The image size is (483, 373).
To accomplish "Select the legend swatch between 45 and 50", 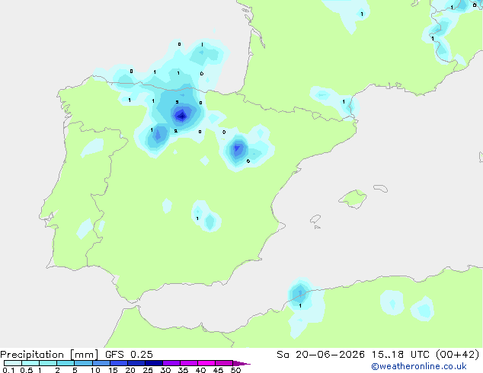I will click(x=224, y=363).
